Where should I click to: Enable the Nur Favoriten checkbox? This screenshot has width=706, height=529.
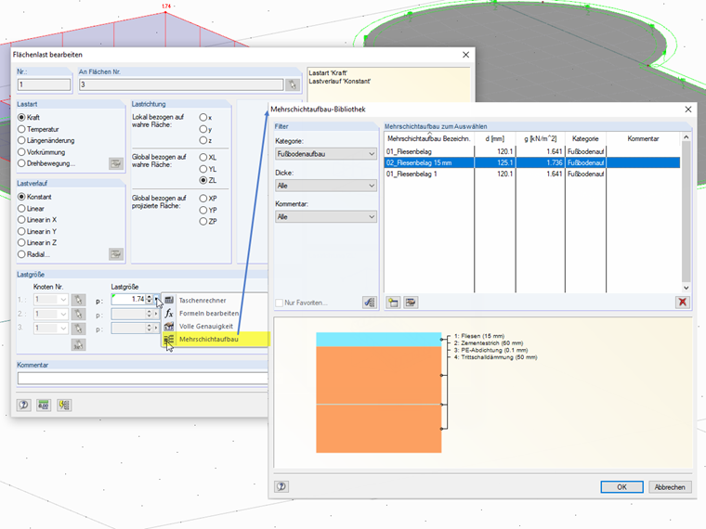point(280,303)
